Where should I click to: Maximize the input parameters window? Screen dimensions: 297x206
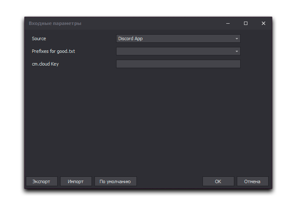246,23
